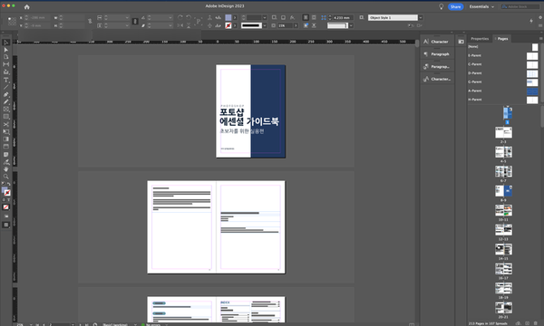544x326 pixels.
Task: Select the Gradient Feather tool
Action: click(x=6, y=147)
